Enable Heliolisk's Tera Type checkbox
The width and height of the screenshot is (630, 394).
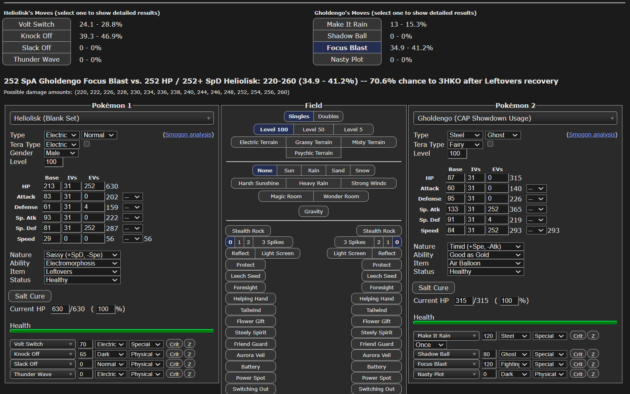pyautogui.click(x=87, y=144)
